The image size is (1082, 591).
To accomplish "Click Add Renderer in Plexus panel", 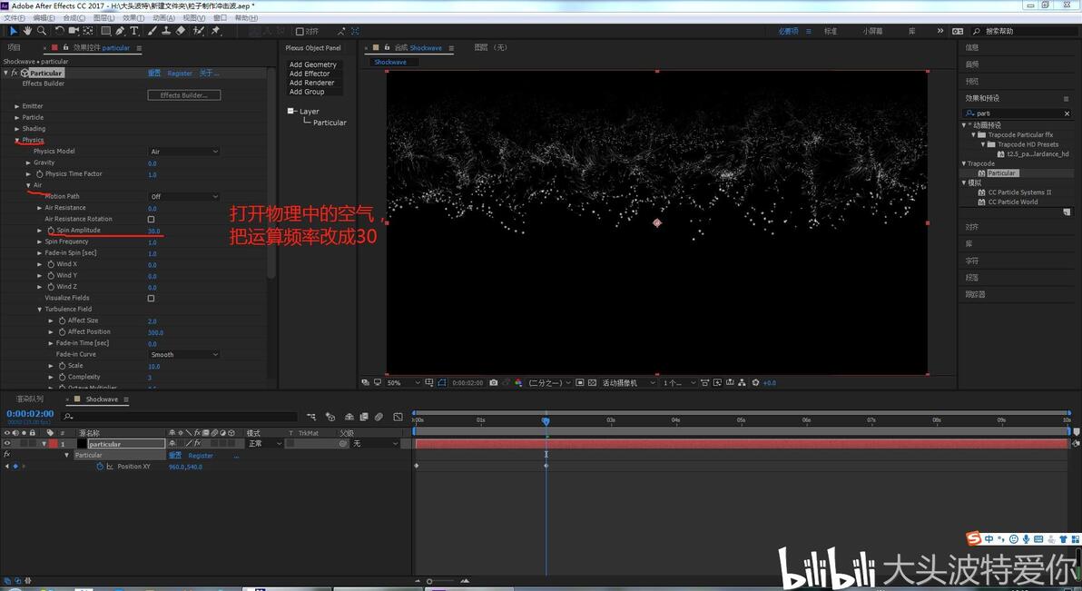I will tap(311, 83).
